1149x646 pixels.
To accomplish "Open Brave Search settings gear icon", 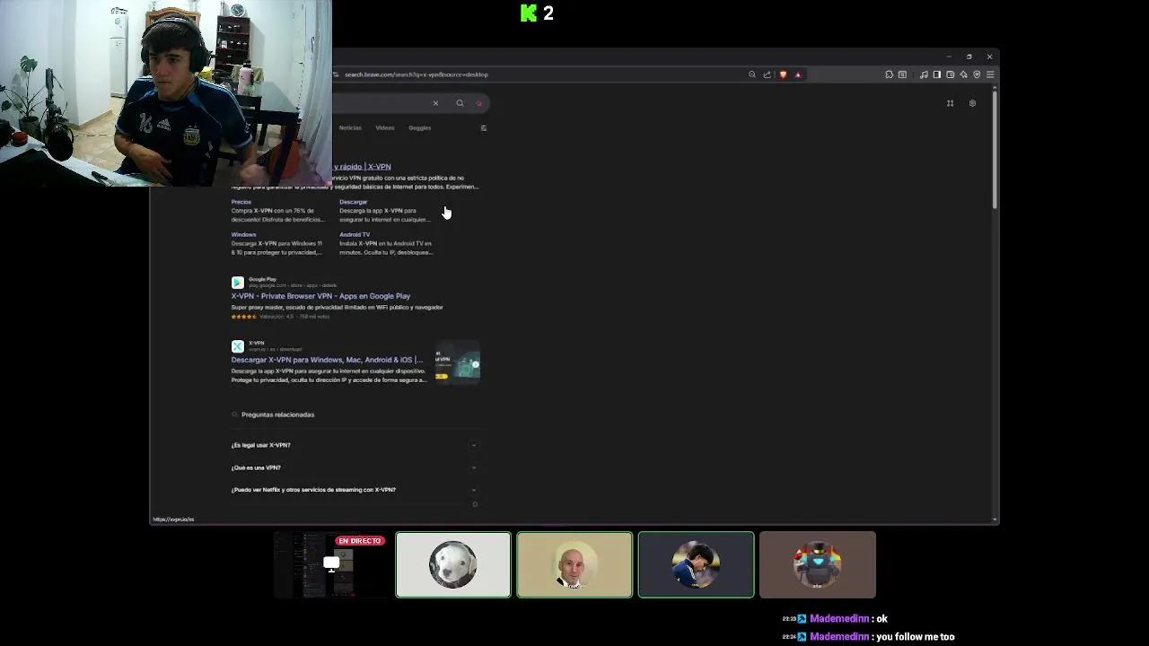I will tap(972, 103).
